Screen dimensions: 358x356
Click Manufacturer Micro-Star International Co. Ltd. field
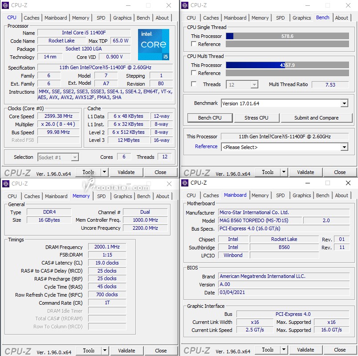(284, 212)
